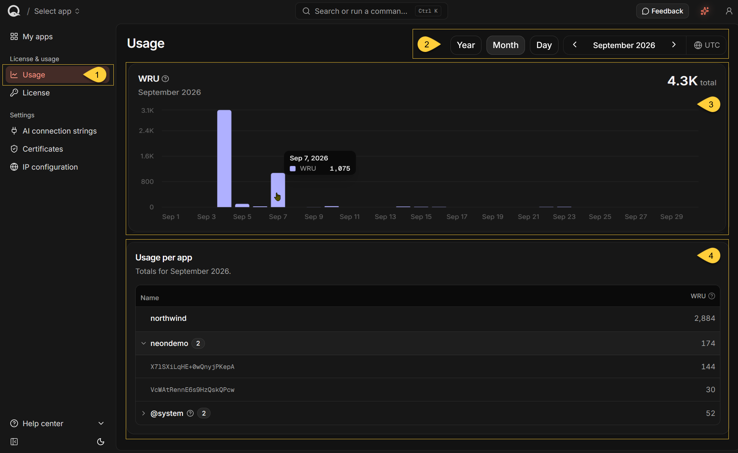Click the northwind WRU value 2,884
Viewport: 738px width, 453px height.
click(x=704, y=318)
